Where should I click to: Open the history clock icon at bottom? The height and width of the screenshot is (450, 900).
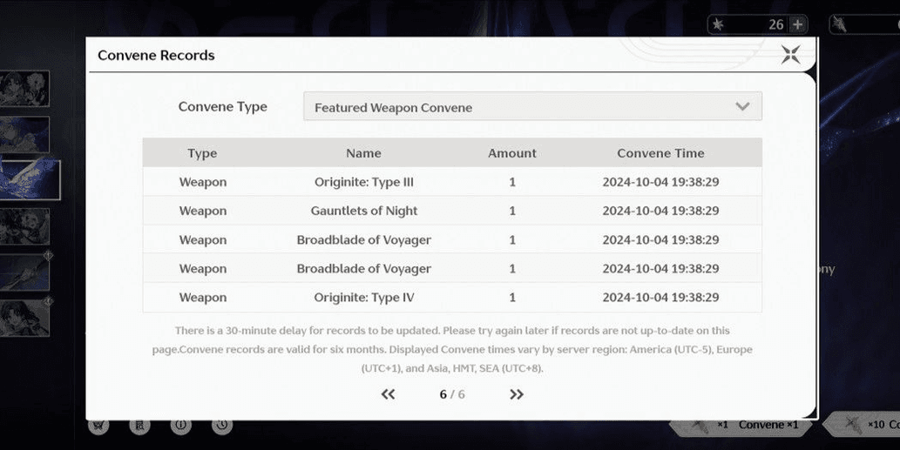[x=222, y=425]
